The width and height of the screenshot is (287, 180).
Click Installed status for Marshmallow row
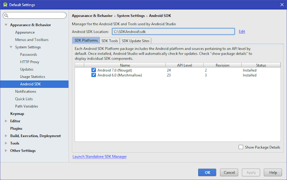point(249,75)
